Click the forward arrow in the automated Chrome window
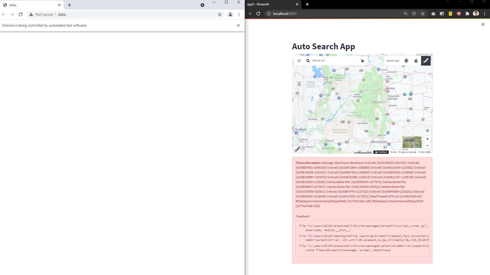Image resolution: width=490 pixels, height=275 pixels. tap(12, 14)
